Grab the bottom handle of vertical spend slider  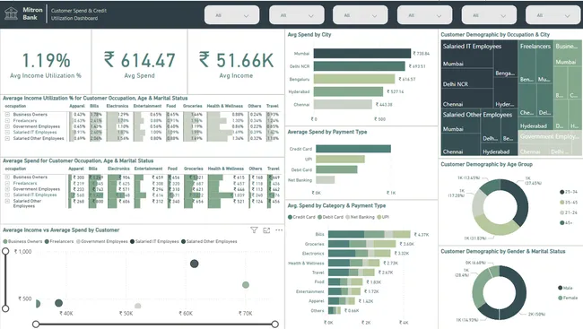pyautogui.click(x=5, y=308)
